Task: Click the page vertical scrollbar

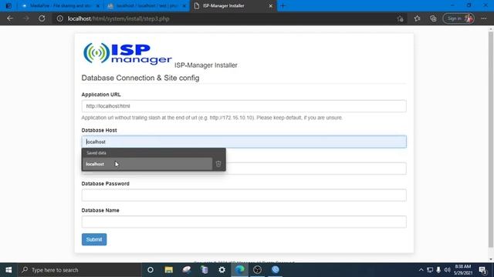Action: click(x=491, y=138)
